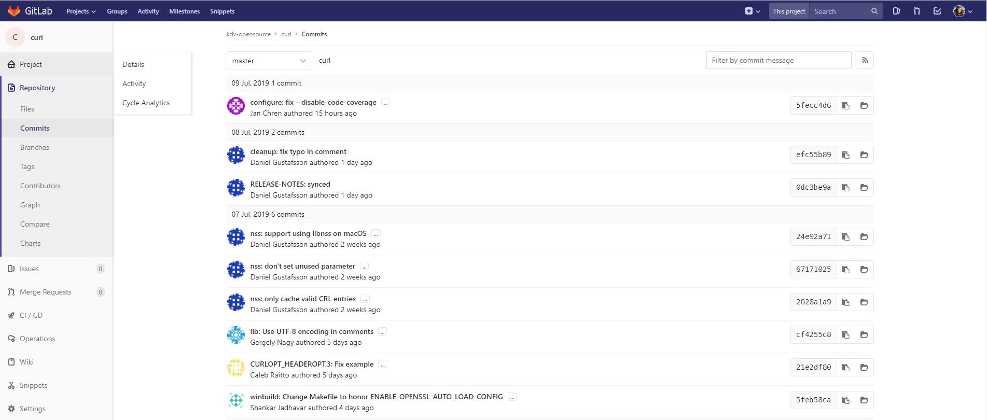Open the master branch selector
This screenshot has width=987, height=420.
[269, 61]
